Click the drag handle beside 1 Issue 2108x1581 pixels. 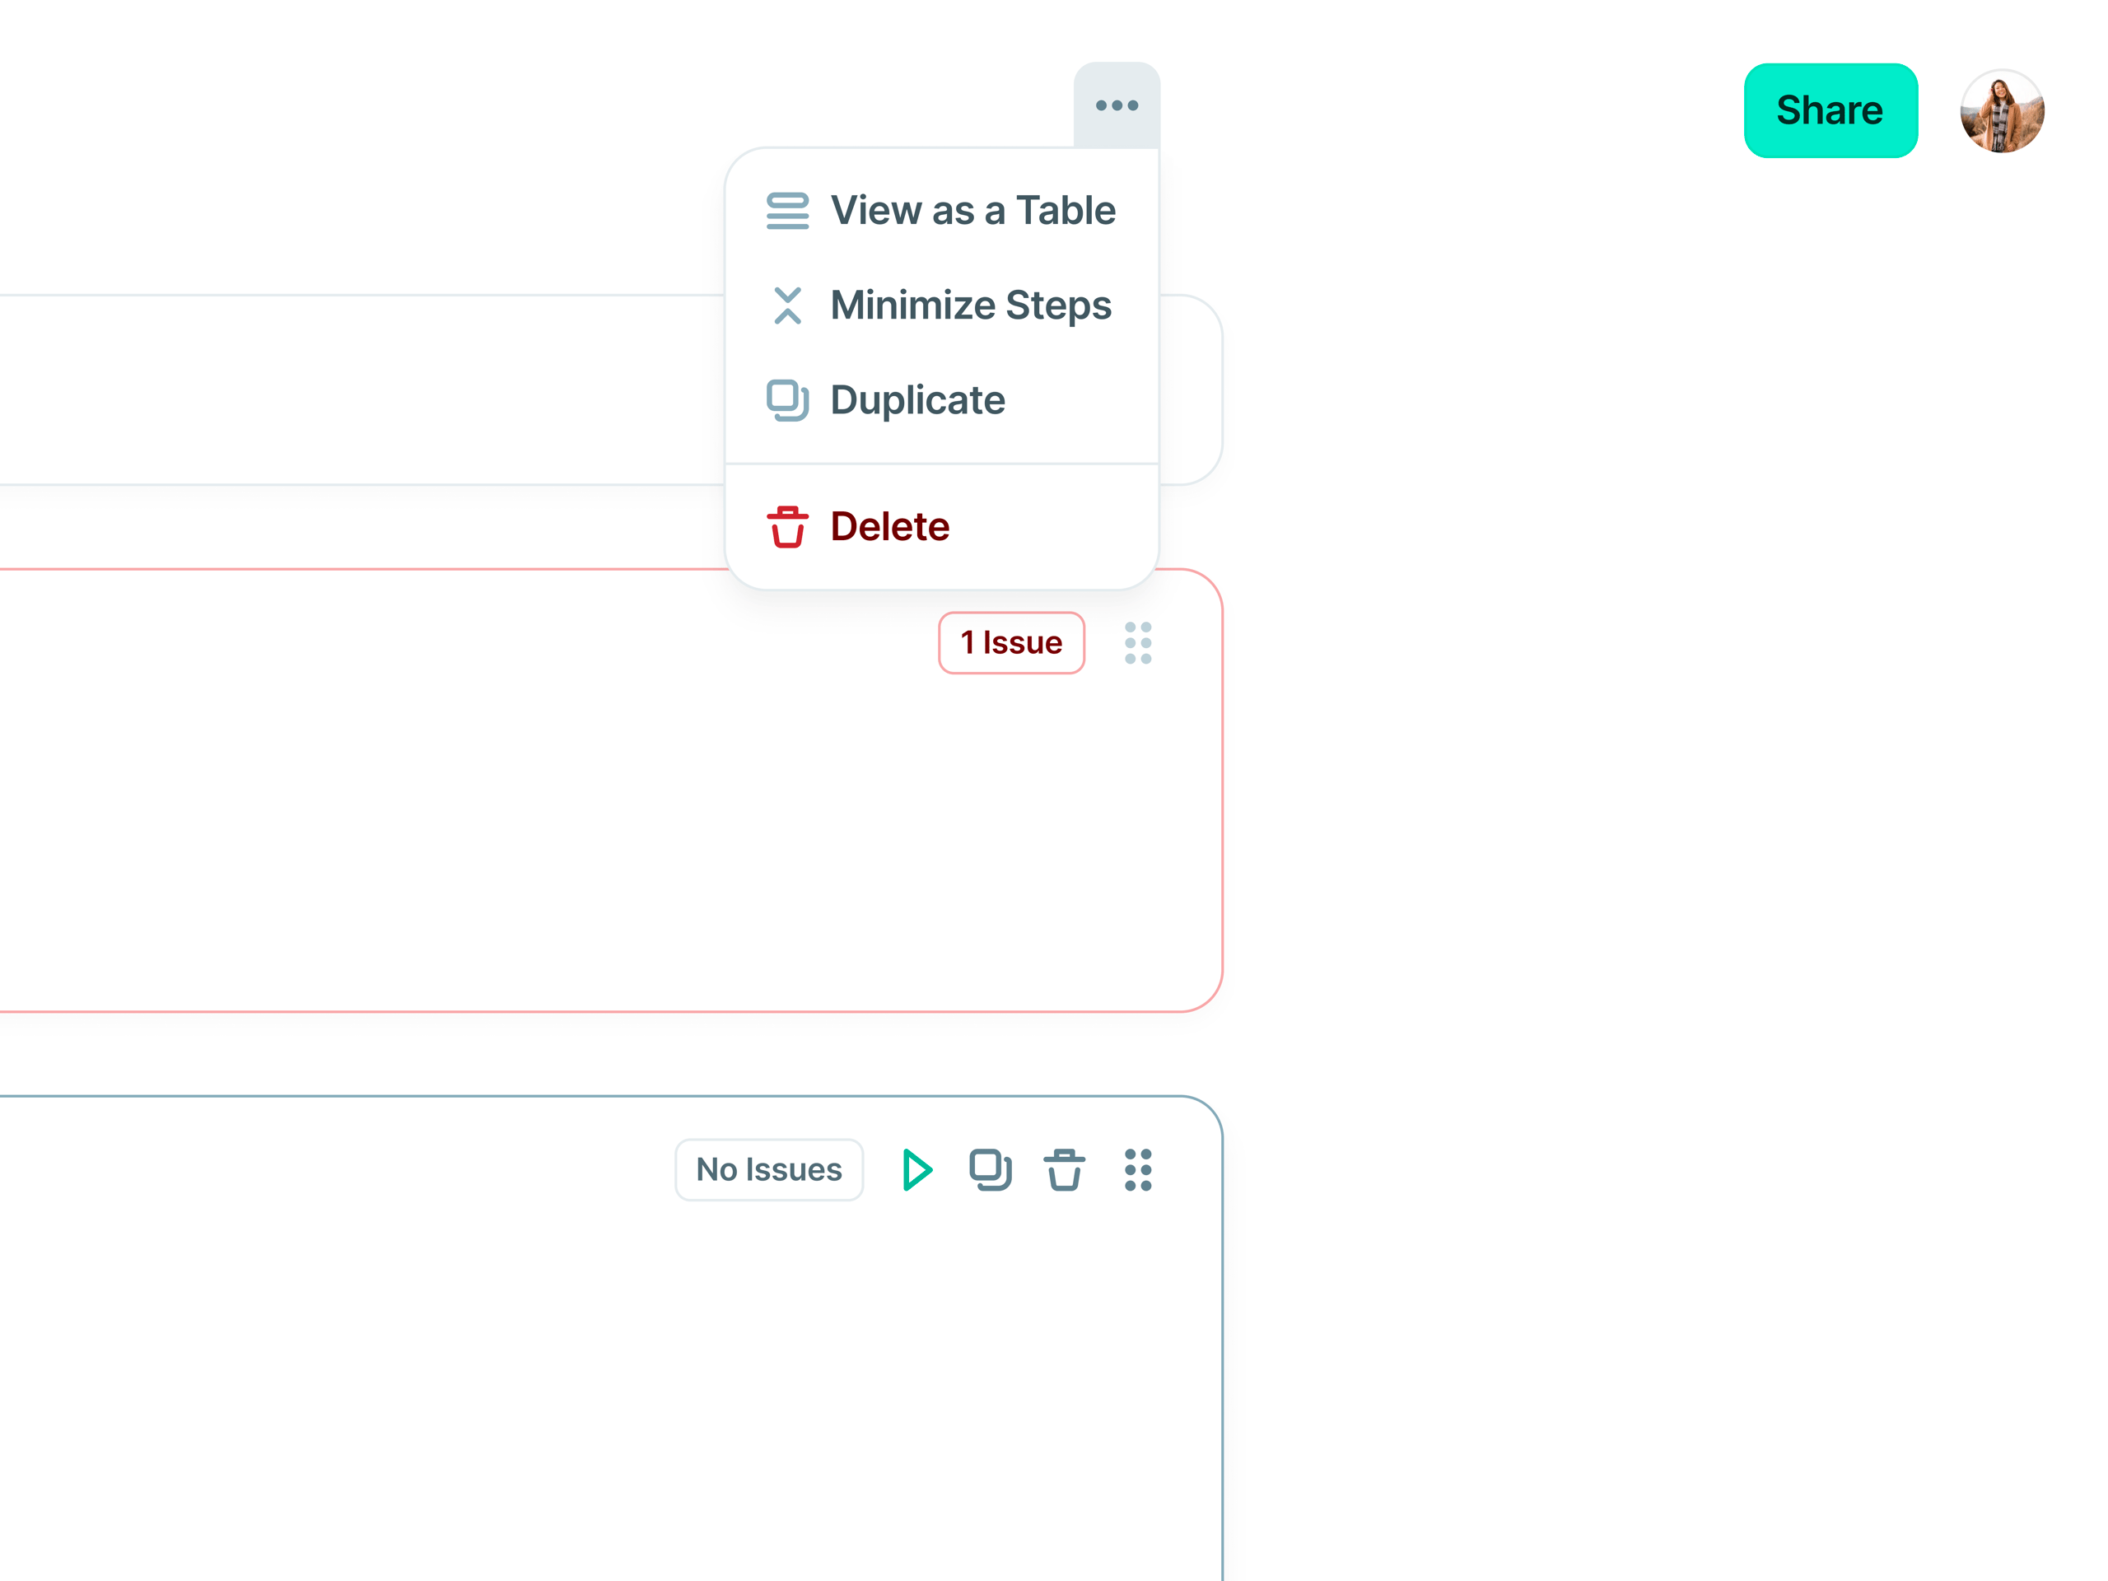coord(1138,642)
